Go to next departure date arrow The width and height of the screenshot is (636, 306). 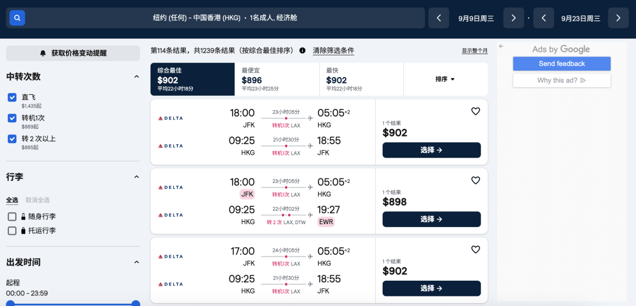514,18
